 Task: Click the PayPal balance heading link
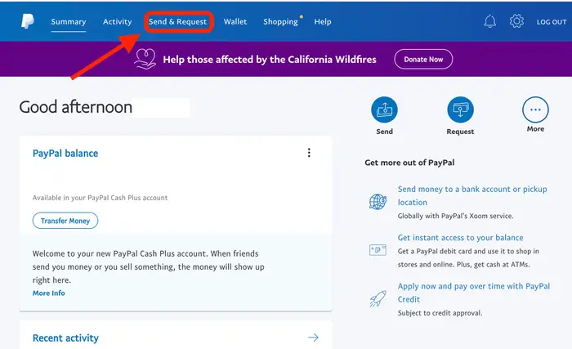(x=65, y=154)
